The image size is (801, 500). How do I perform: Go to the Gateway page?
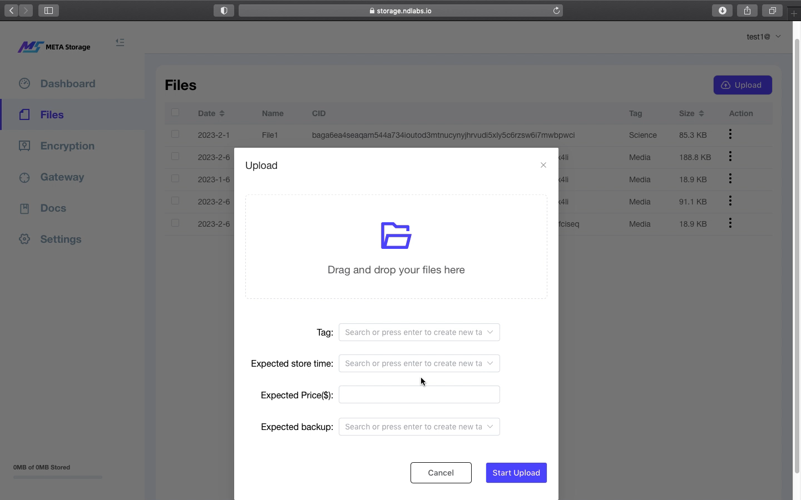(62, 177)
